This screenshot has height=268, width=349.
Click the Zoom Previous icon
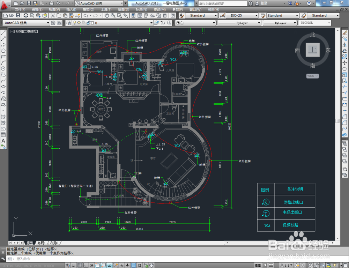coord(126,15)
